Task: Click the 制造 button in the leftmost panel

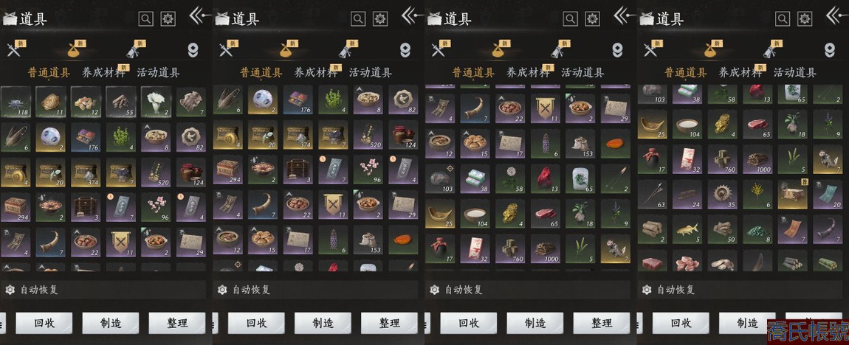Action: (111, 324)
